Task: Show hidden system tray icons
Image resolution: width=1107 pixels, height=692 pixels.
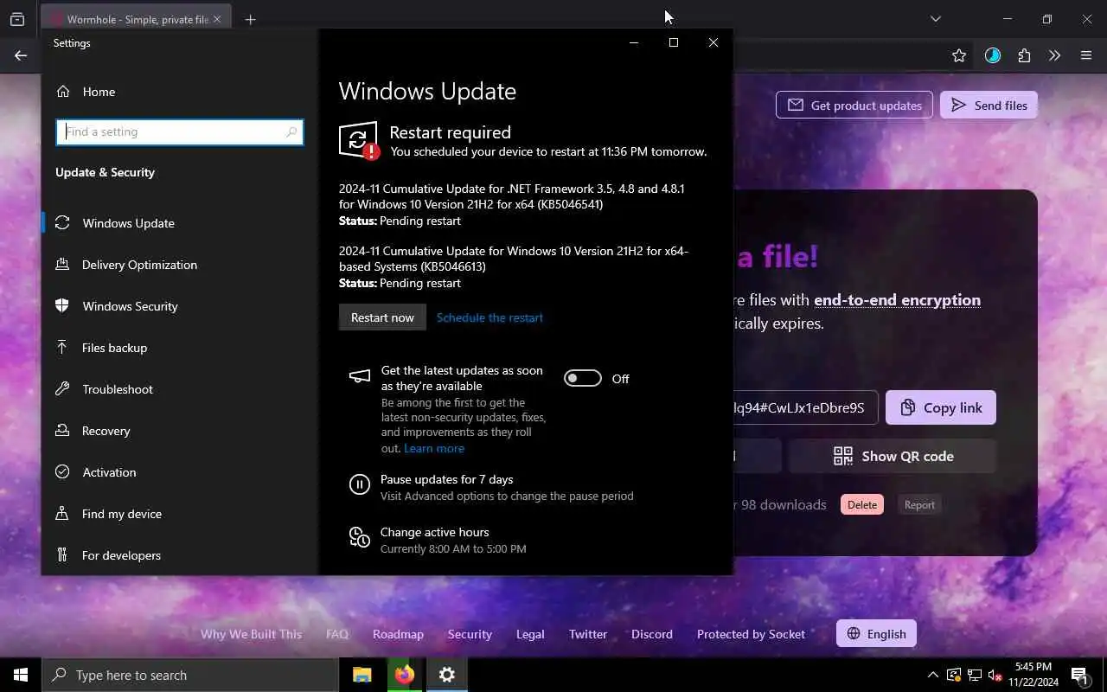Action: pos(932,675)
